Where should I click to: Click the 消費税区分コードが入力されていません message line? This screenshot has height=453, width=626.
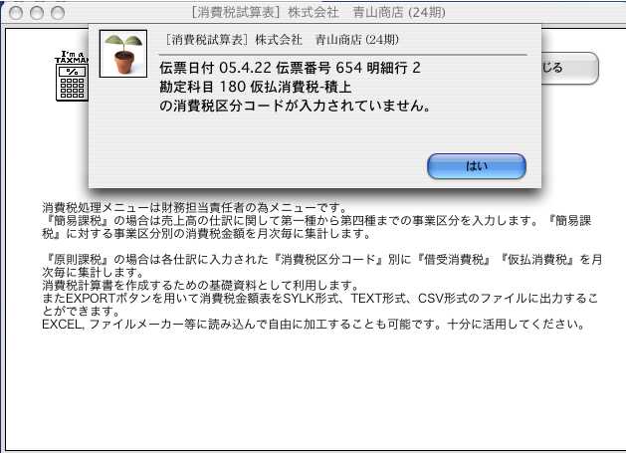click(x=296, y=106)
